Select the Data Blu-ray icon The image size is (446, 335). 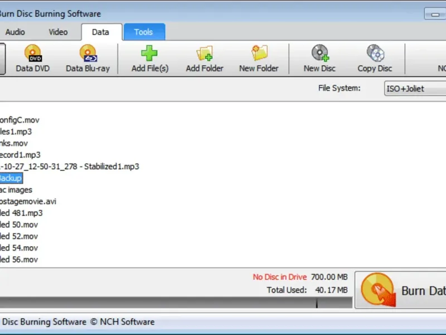(x=88, y=53)
